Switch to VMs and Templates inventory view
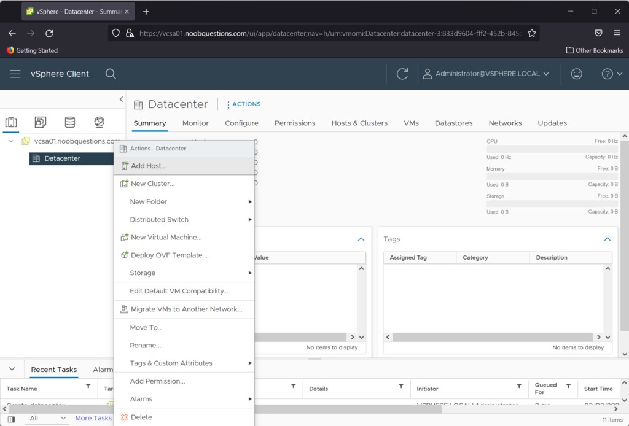 coord(41,122)
